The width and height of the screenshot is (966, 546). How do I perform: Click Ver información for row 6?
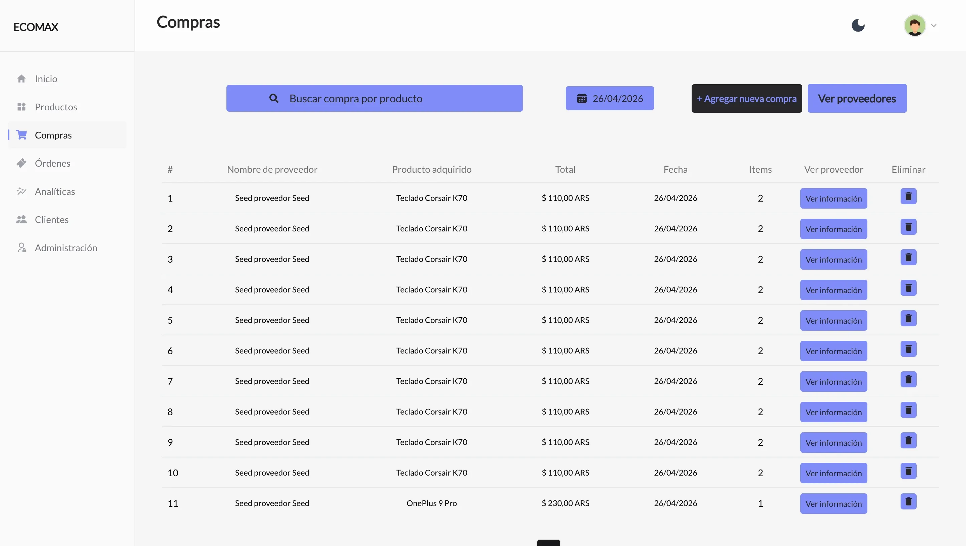833,351
